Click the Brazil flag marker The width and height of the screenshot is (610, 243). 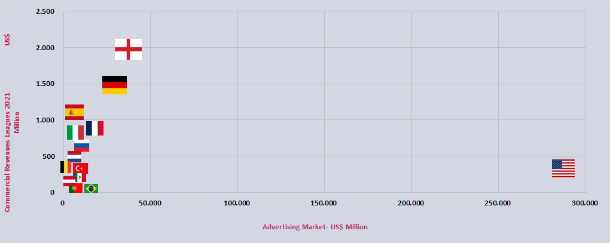[x=91, y=188]
